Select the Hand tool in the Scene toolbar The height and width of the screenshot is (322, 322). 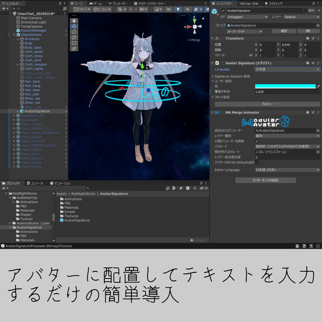[74, 20]
